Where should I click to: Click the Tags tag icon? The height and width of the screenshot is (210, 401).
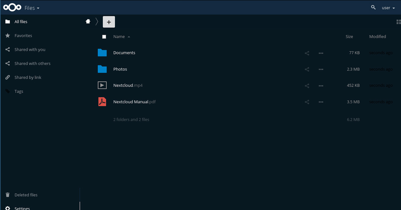pyautogui.click(x=8, y=91)
